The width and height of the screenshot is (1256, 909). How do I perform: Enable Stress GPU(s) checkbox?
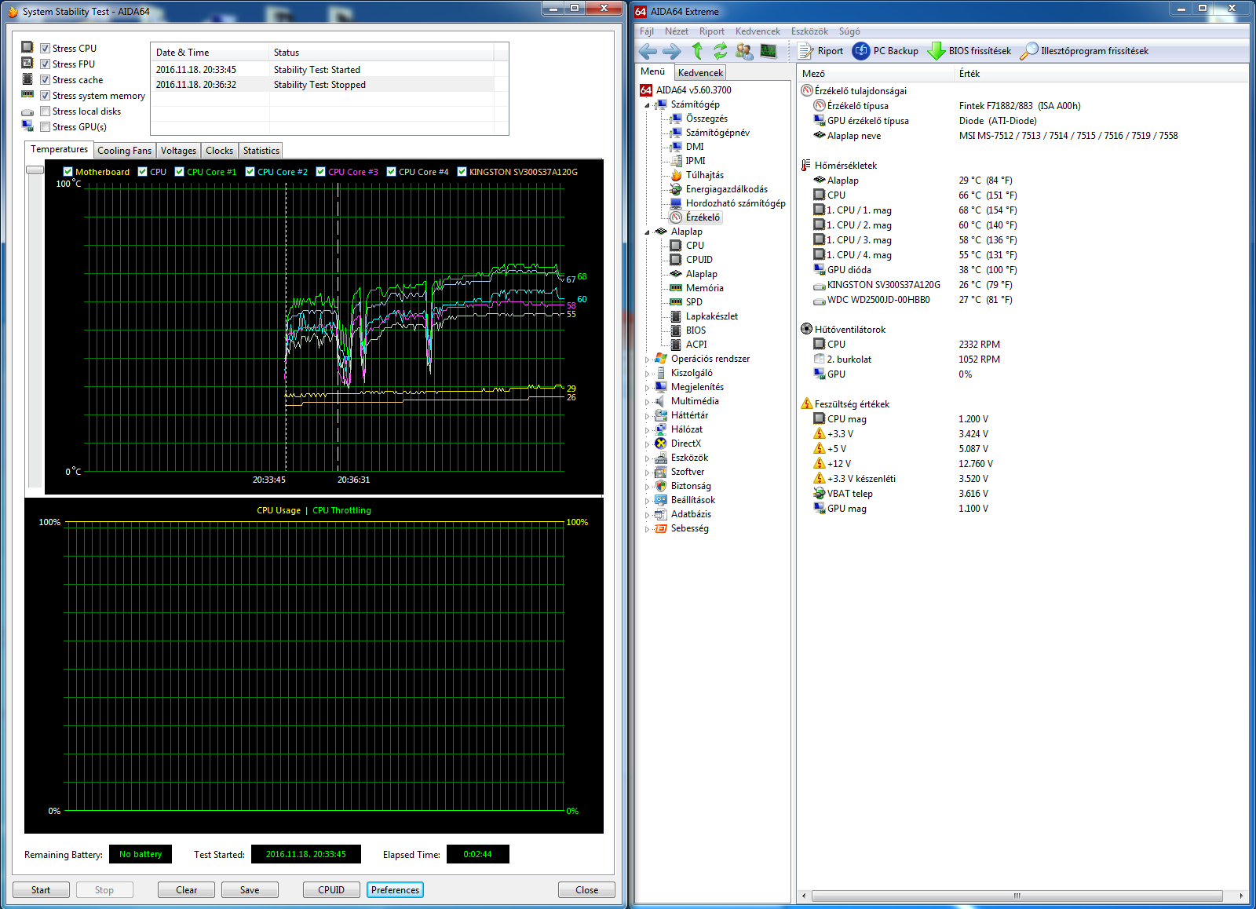pyautogui.click(x=46, y=127)
